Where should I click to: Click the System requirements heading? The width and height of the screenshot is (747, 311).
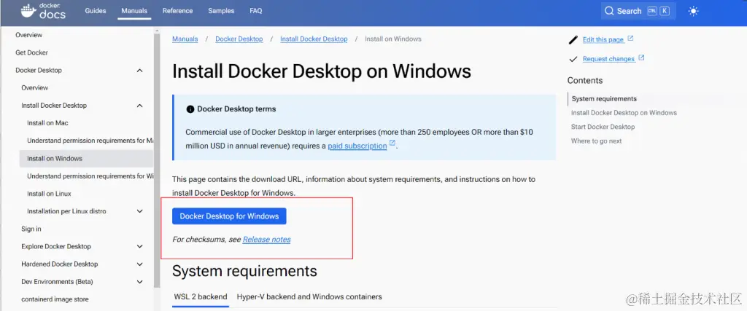coord(244,271)
